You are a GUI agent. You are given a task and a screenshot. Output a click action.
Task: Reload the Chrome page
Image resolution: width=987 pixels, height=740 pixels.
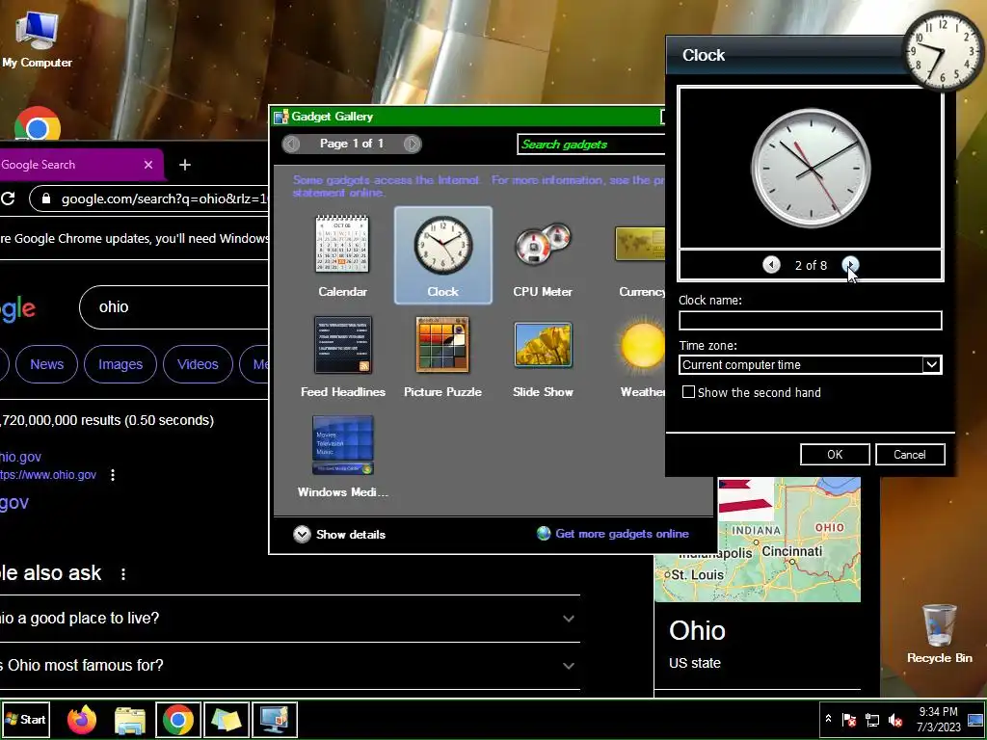tap(8, 198)
